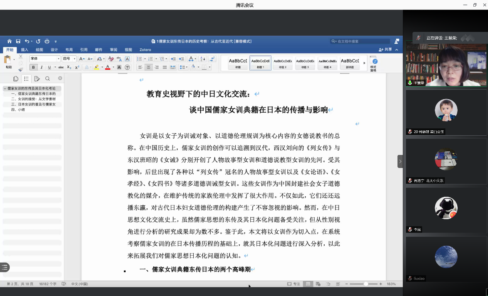Click the center align paragraph icon
The width and height of the screenshot is (488, 296).
[148, 67]
